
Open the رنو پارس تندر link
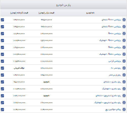(x=115, y=75)
